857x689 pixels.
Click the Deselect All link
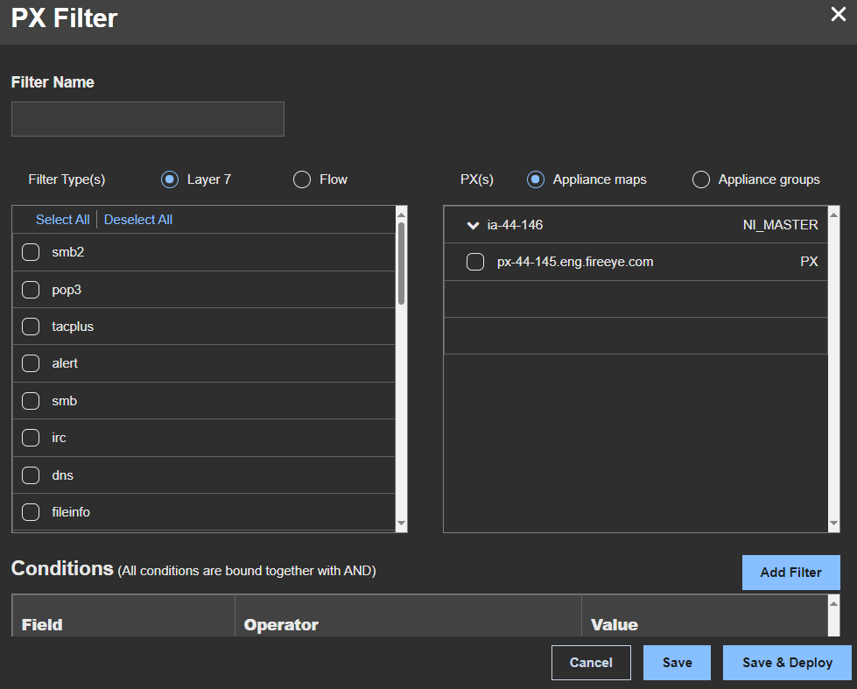(138, 219)
